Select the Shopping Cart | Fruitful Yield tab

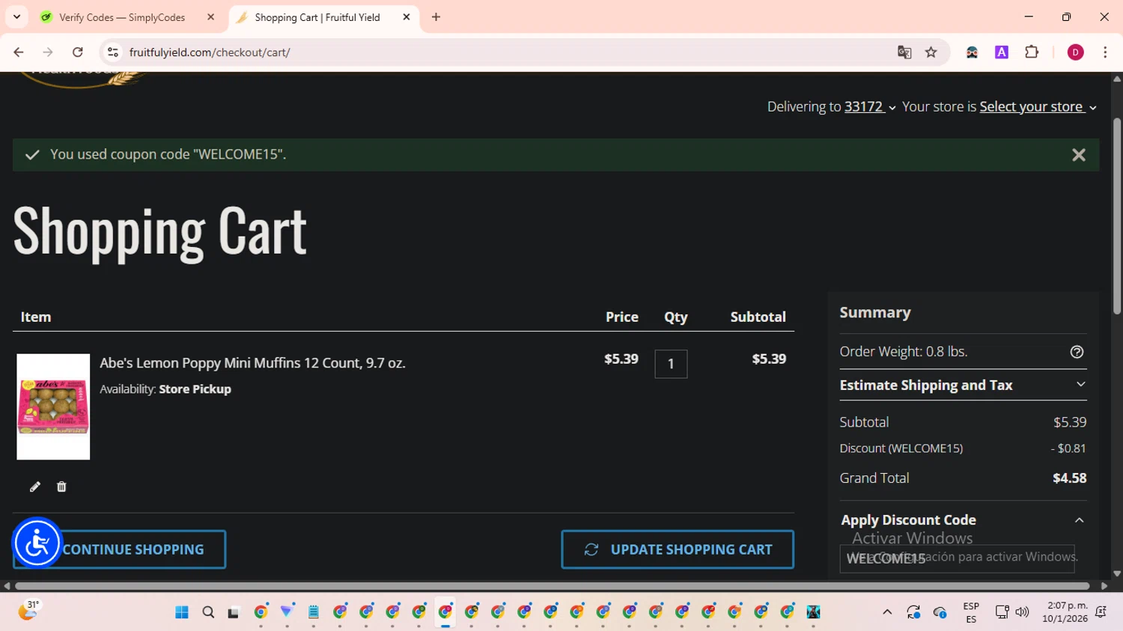pyautogui.click(x=317, y=17)
